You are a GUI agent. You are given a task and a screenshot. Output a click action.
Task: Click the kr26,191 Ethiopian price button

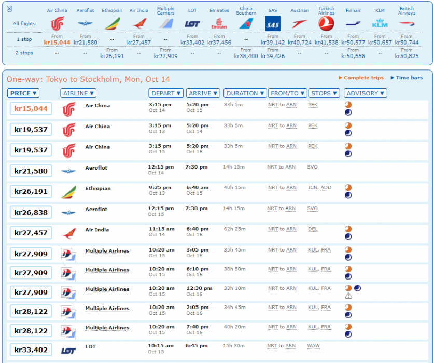[31, 191]
